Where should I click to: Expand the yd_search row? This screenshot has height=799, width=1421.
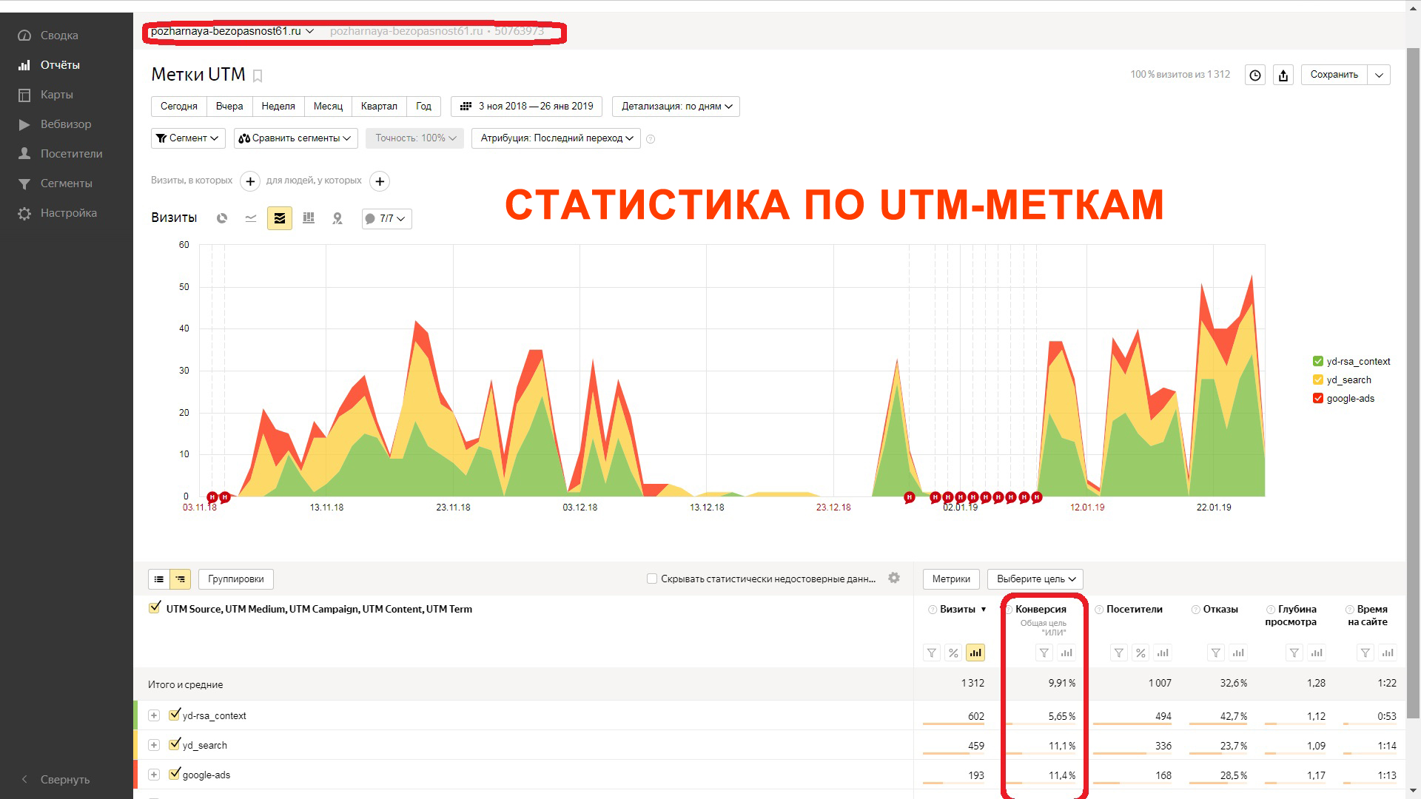pyautogui.click(x=154, y=745)
